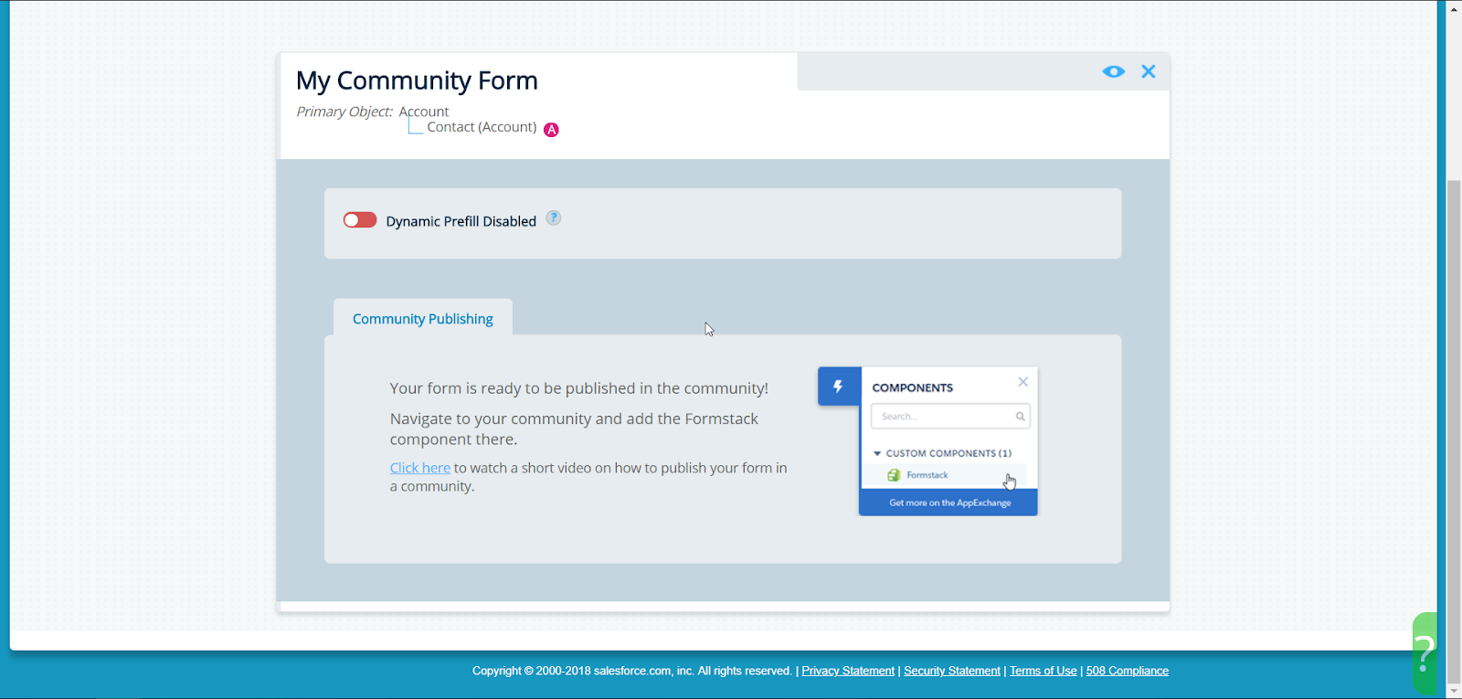This screenshot has height=699, width=1462.
Task: Open the green help widget
Action: [1424, 652]
